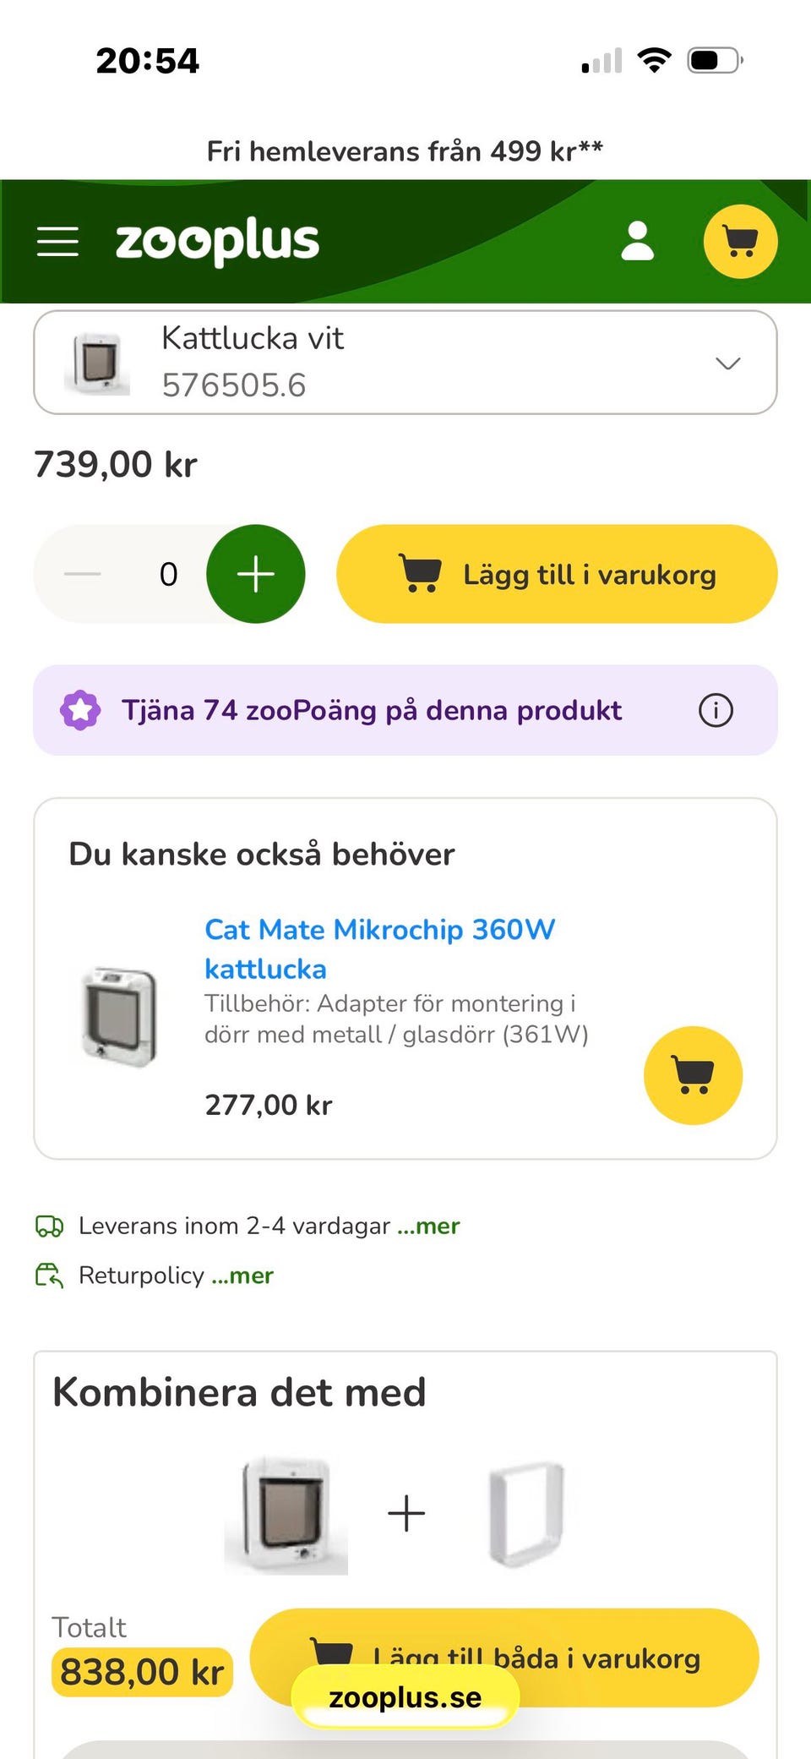The width and height of the screenshot is (811, 1759).
Task: Tap the zooplus.se address pill
Action: click(405, 1697)
